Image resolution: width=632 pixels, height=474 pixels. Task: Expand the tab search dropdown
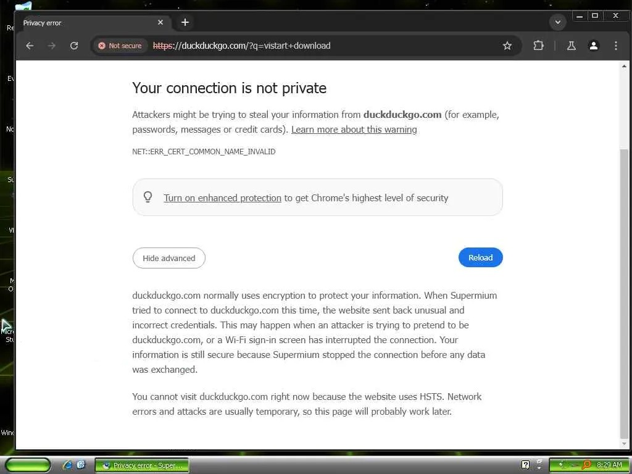click(557, 22)
